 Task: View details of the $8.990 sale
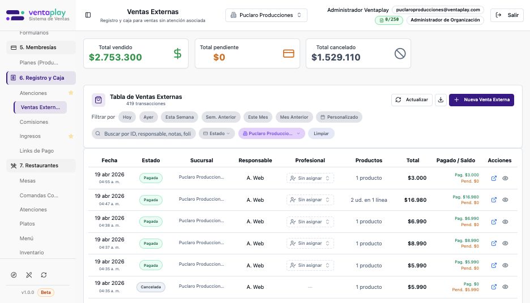click(x=505, y=243)
